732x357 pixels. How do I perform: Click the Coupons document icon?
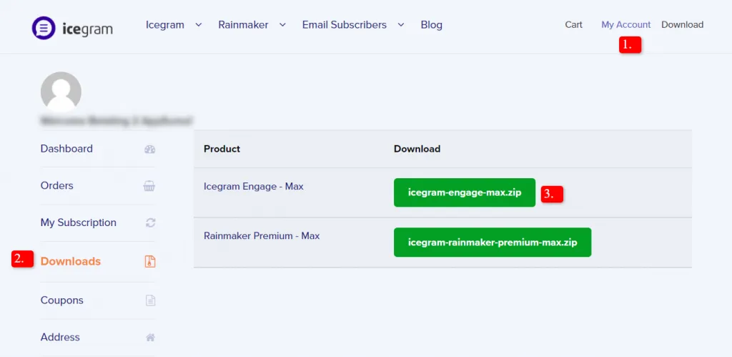150,300
